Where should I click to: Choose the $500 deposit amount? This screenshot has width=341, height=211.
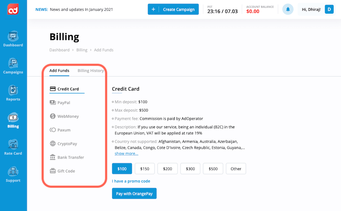(213, 168)
